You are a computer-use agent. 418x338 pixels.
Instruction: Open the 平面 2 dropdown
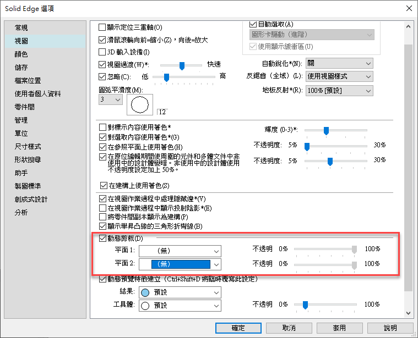(180, 264)
